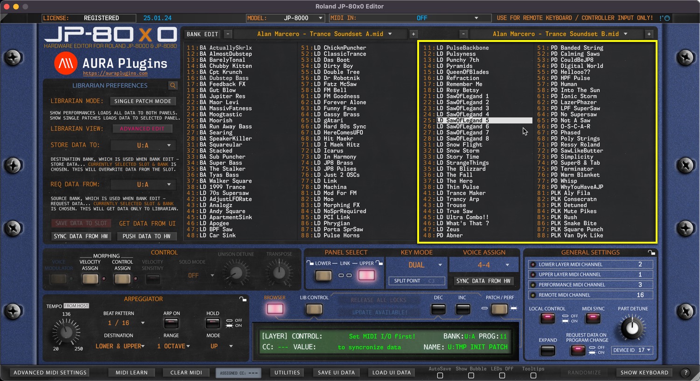Click the DEC patch decrement button

tap(438, 309)
